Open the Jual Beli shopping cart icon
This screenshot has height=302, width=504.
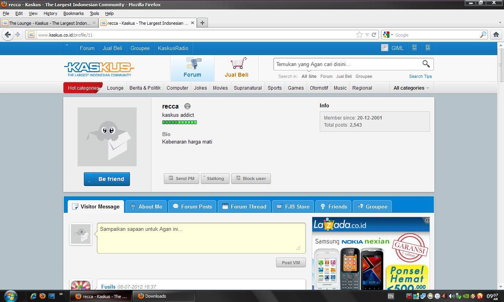point(236,68)
